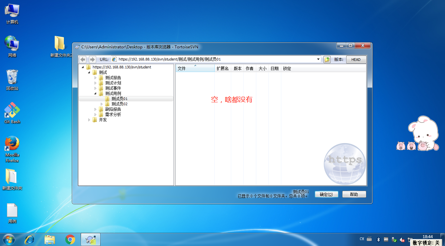The image size is (445, 246).
Task: Expand the 需求分析 folder
Action: pos(96,114)
